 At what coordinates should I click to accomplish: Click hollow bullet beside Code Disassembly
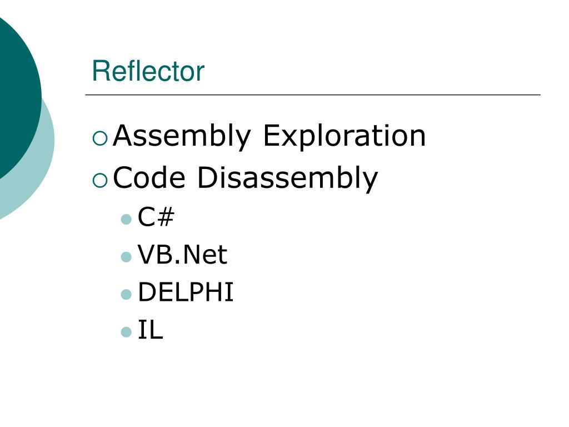click(x=100, y=180)
